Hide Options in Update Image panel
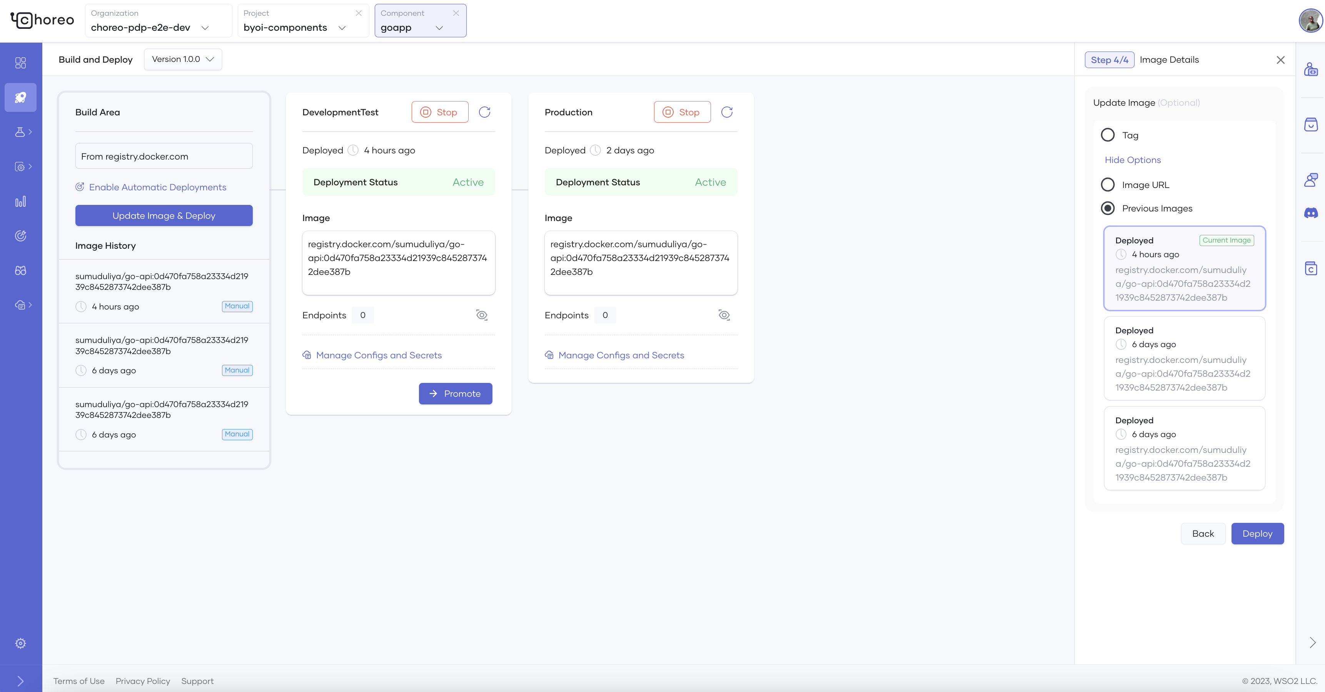This screenshot has height=692, width=1325. [1133, 160]
